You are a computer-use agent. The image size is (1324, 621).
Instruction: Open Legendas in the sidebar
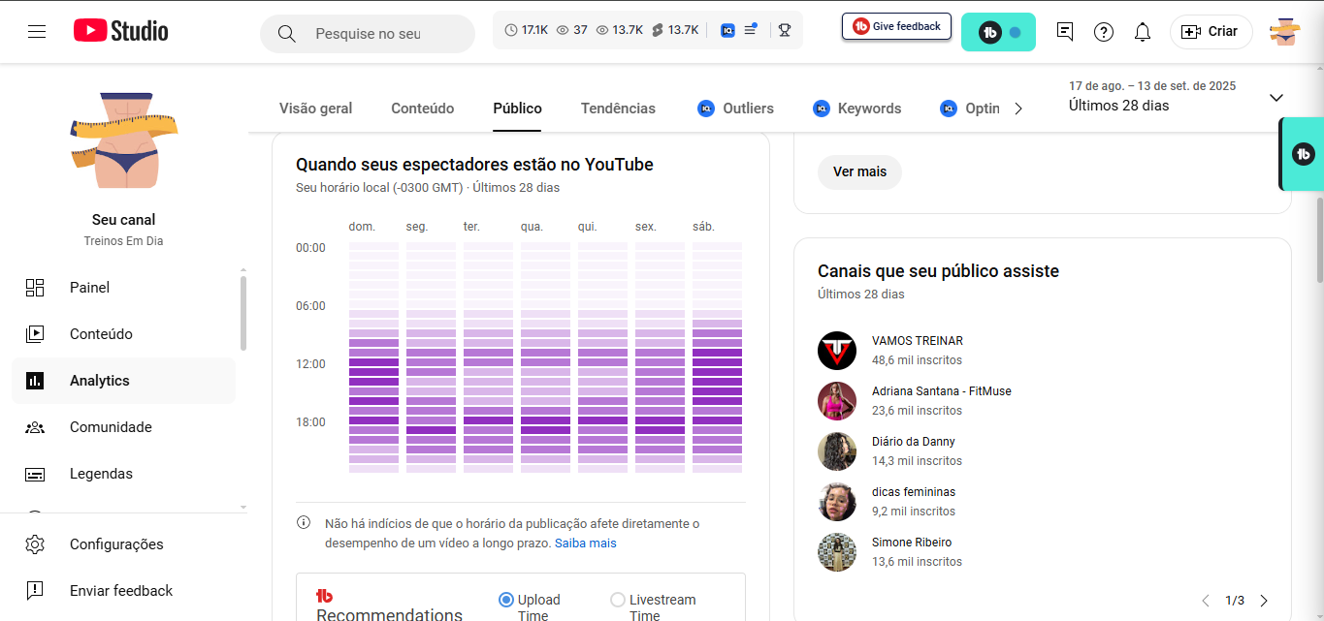(101, 474)
